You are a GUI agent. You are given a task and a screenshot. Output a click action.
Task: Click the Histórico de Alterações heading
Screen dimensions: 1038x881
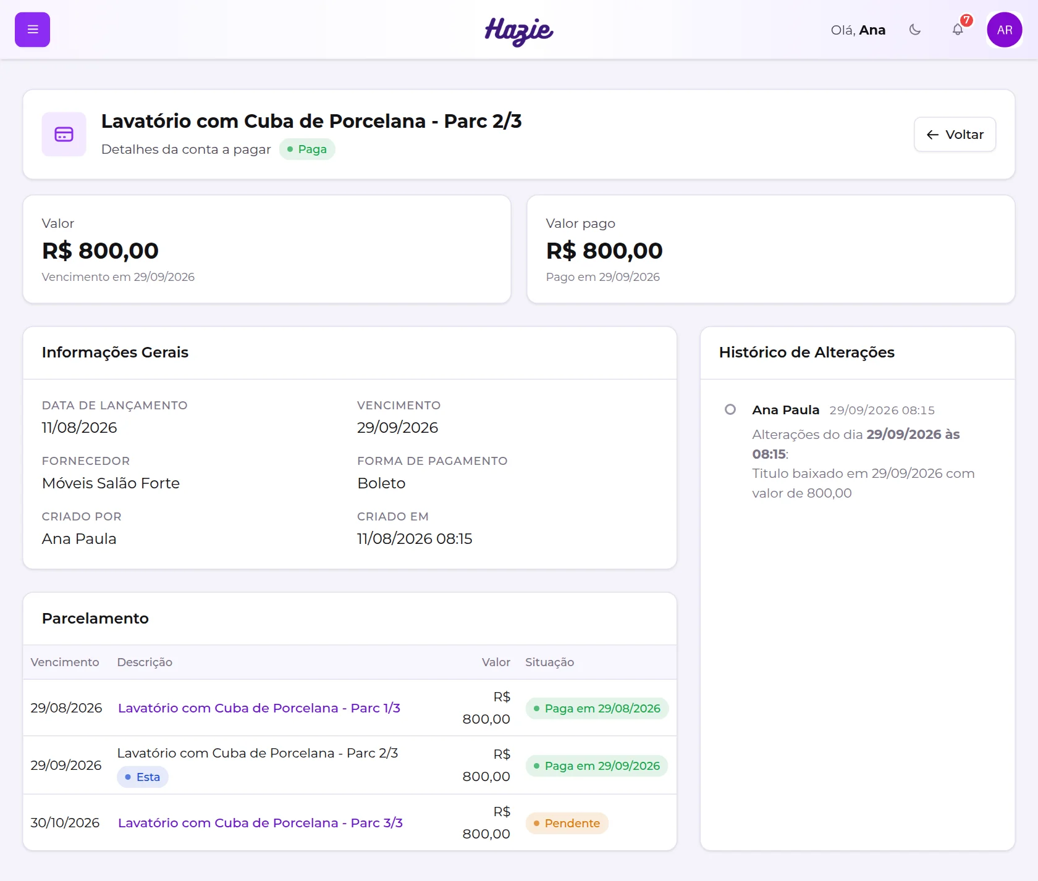point(807,353)
